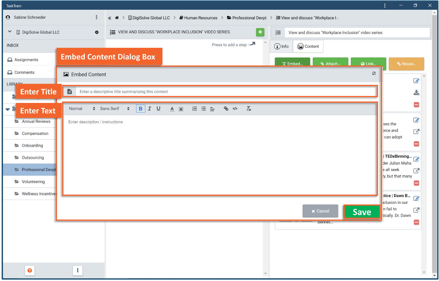The width and height of the screenshot is (439, 281).
Task: Click the View and discuss breadcrumb
Action: [x=308, y=18]
